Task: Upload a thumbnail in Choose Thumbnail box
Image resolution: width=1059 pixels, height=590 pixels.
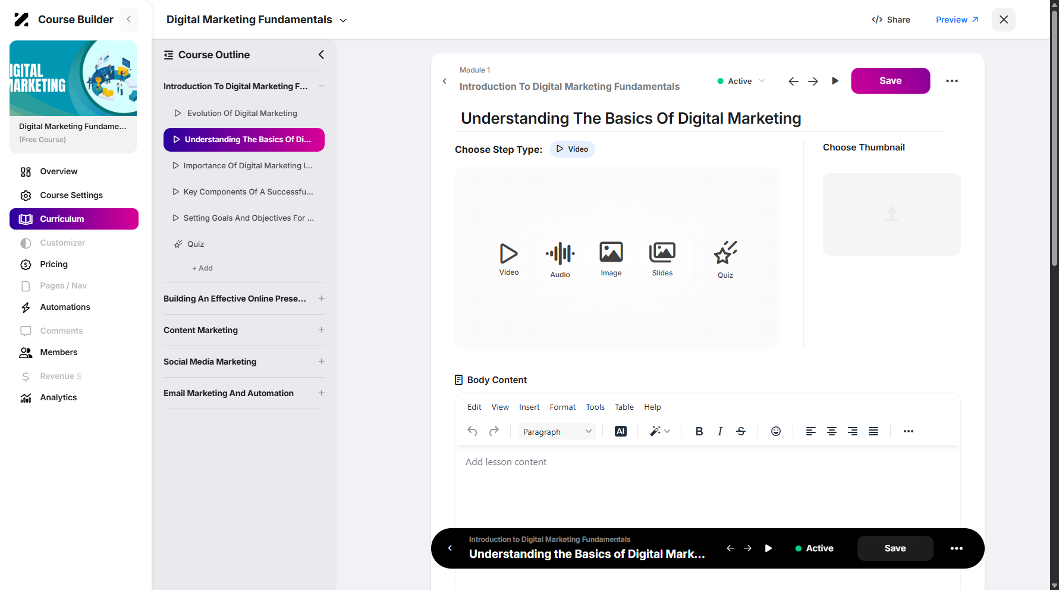Action: coord(891,214)
